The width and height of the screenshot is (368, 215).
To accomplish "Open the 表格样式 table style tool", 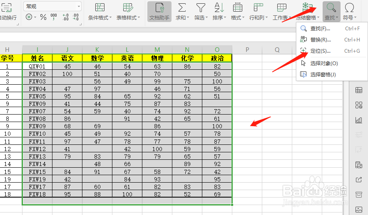I will click(128, 12).
